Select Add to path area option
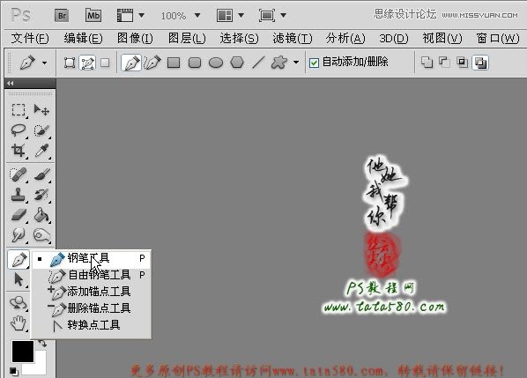527x378 pixels. point(427,63)
